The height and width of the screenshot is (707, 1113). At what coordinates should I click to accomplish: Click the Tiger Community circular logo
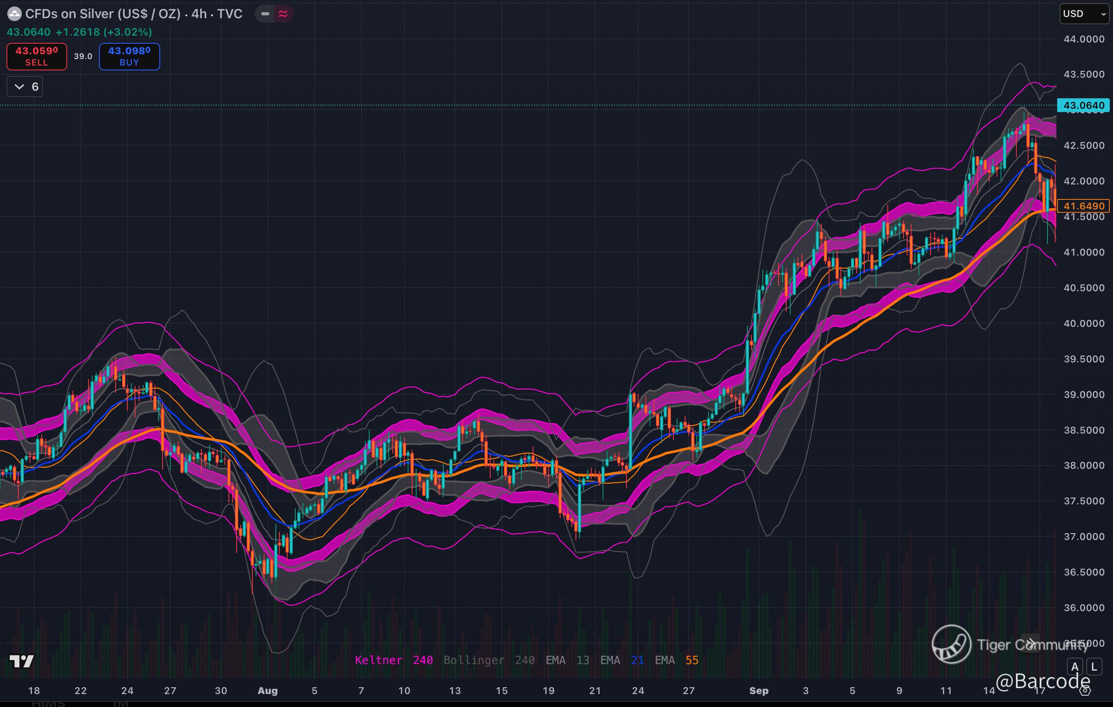click(951, 644)
